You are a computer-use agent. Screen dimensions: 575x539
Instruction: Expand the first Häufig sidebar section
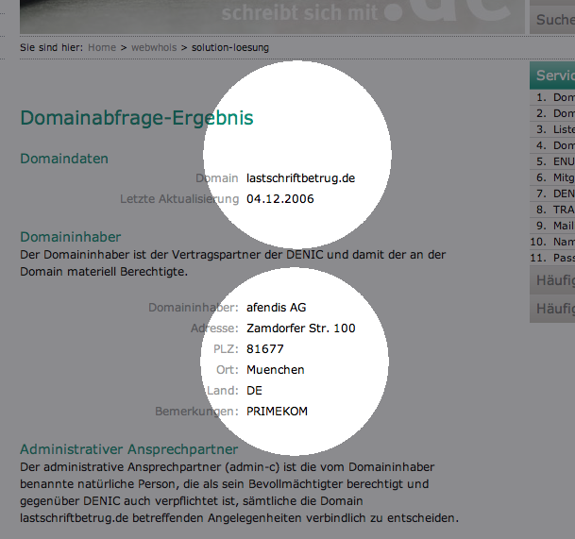click(x=552, y=280)
